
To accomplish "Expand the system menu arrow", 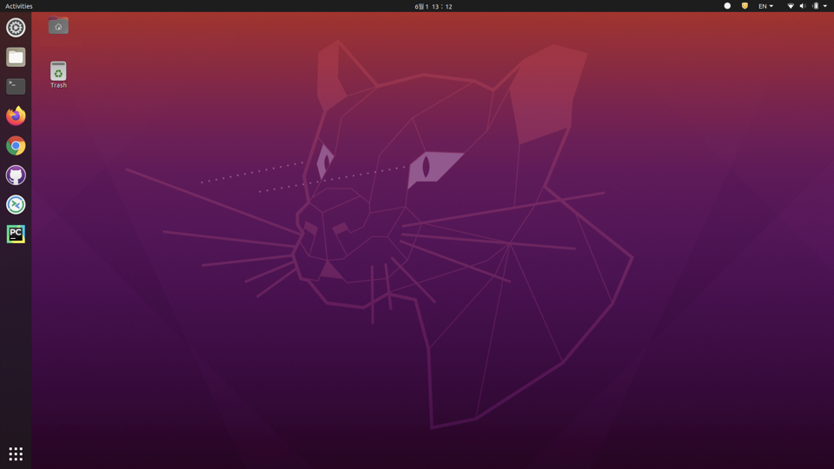I will pos(825,6).
